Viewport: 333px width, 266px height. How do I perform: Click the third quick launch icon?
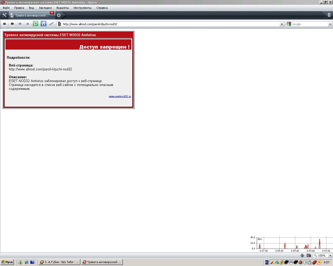[32, 262]
